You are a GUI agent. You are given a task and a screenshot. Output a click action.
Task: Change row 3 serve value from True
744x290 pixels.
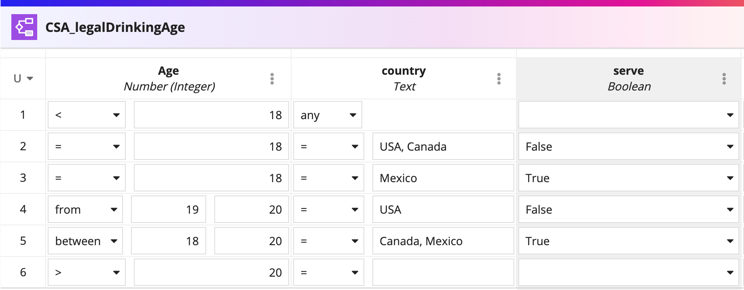click(x=629, y=178)
